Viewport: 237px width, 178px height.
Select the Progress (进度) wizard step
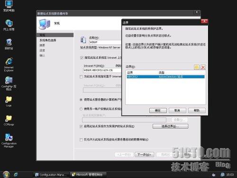click(42, 50)
